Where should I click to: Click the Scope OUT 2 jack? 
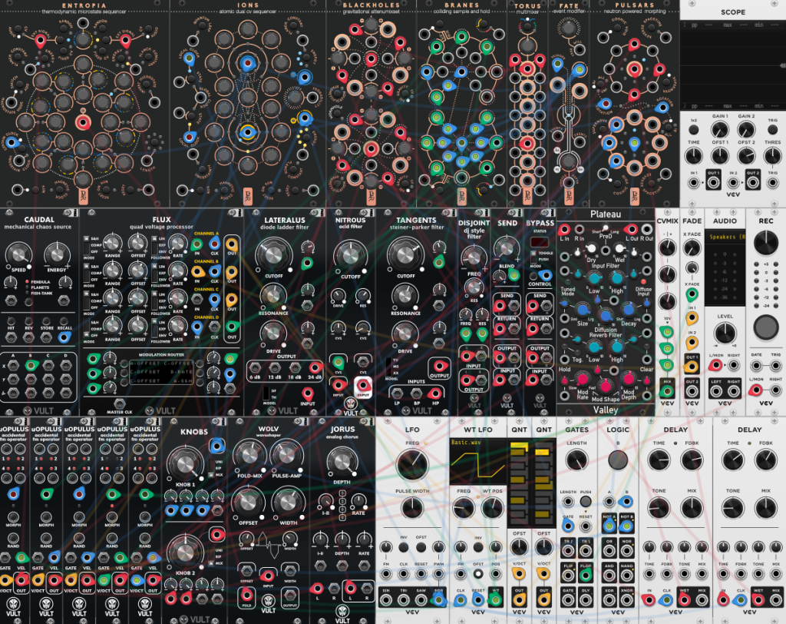(752, 182)
